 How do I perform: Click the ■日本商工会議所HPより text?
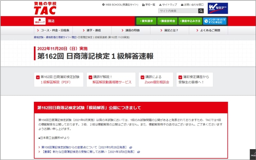click(54, 138)
